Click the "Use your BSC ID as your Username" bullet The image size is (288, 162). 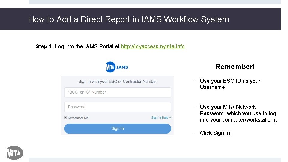tap(230, 84)
